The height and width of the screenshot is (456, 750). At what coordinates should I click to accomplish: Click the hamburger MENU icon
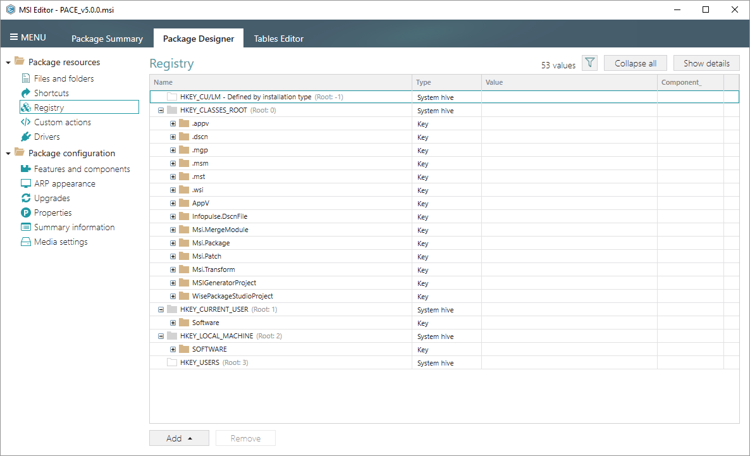tap(14, 37)
